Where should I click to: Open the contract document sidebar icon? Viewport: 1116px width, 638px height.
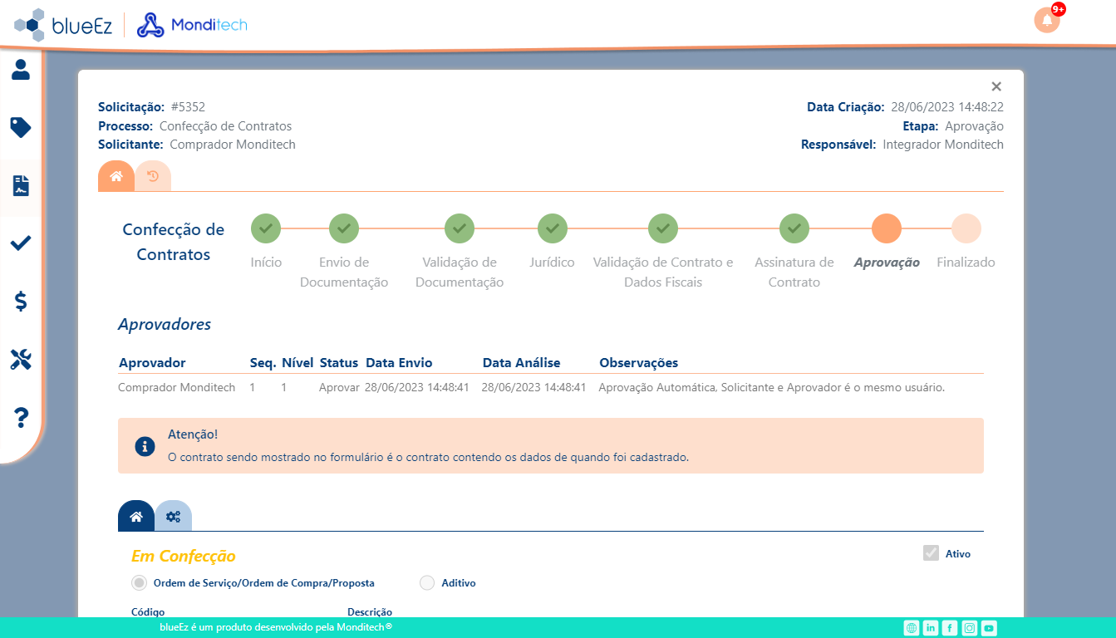pos(21,185)
